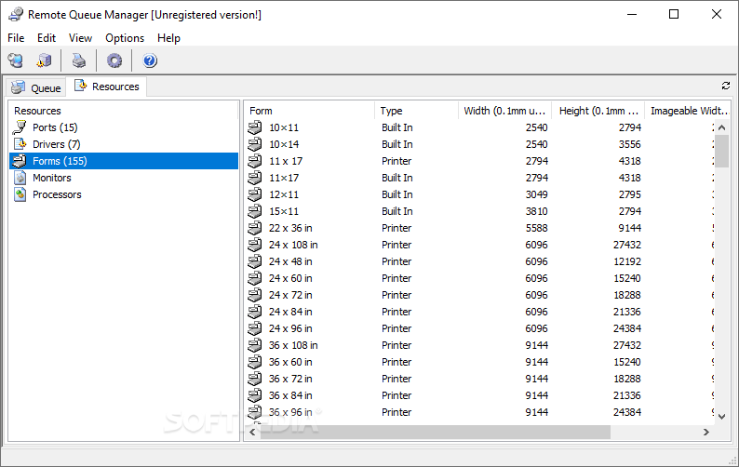The height and width of the screenshot is (467, 739).
Task: Sort by the Form column header
Action: 310,111
